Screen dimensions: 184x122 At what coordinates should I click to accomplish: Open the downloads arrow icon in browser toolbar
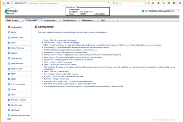pos(158,3)
